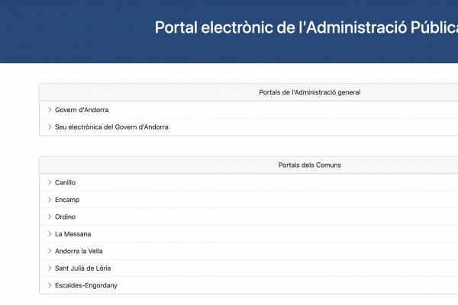
Task: Go to the Andorra la Vella text label
Action: (x=79, y=251)
